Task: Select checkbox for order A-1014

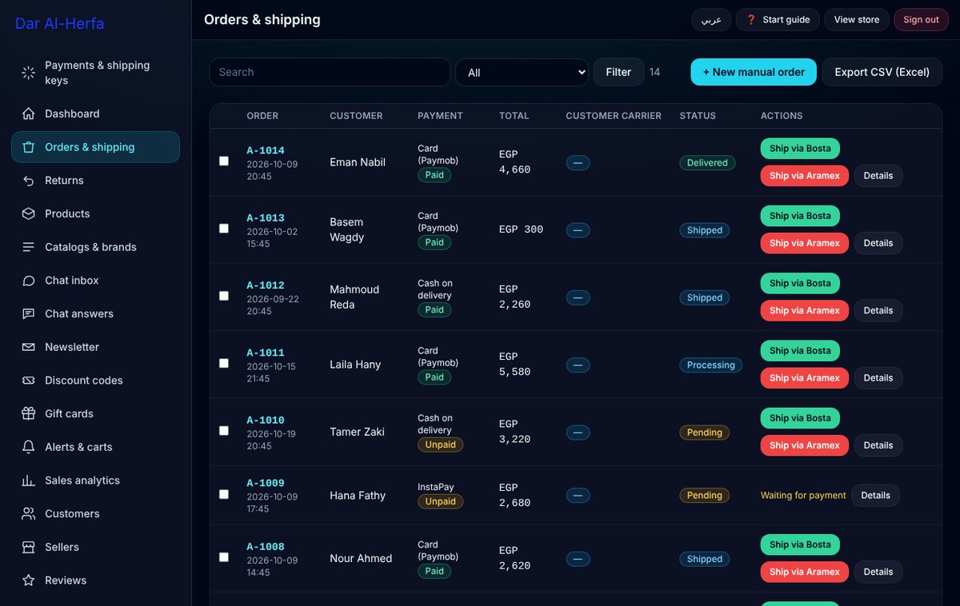Action: pos(224,161)
